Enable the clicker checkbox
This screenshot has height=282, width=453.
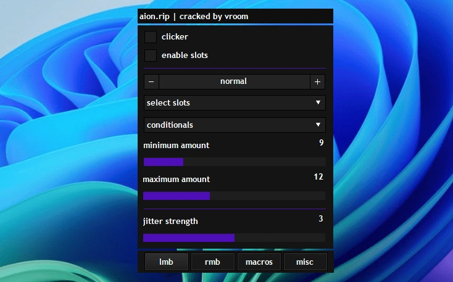[151, 37]
